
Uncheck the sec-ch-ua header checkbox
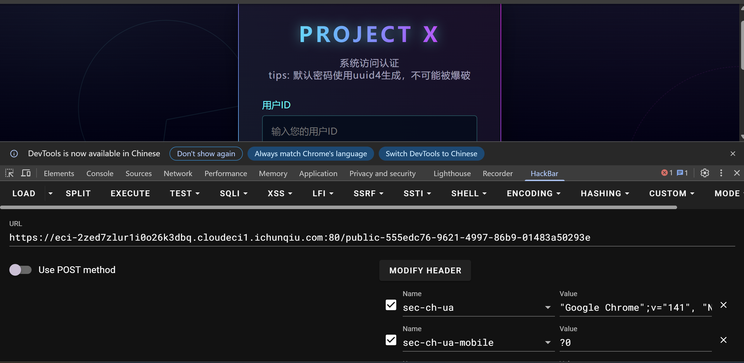coord(391,305)
